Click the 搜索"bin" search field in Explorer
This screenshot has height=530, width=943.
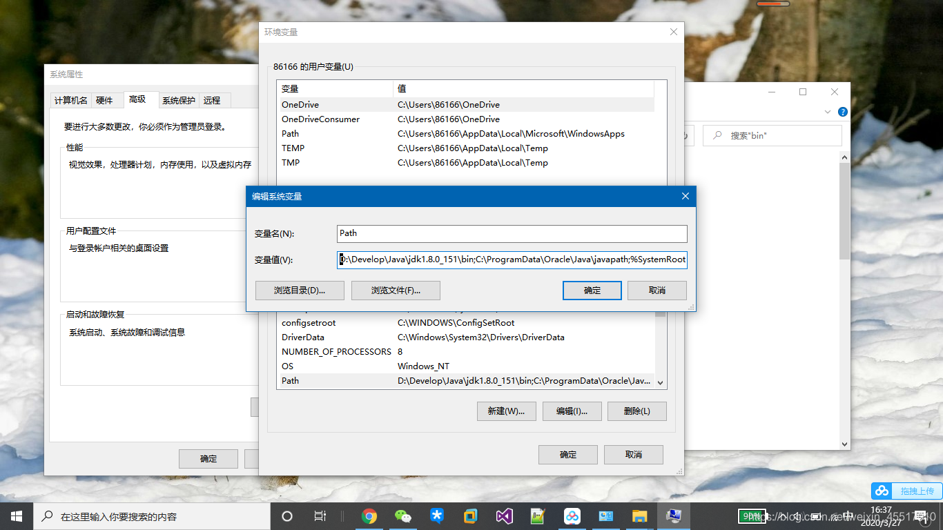[x=772, y=135]
